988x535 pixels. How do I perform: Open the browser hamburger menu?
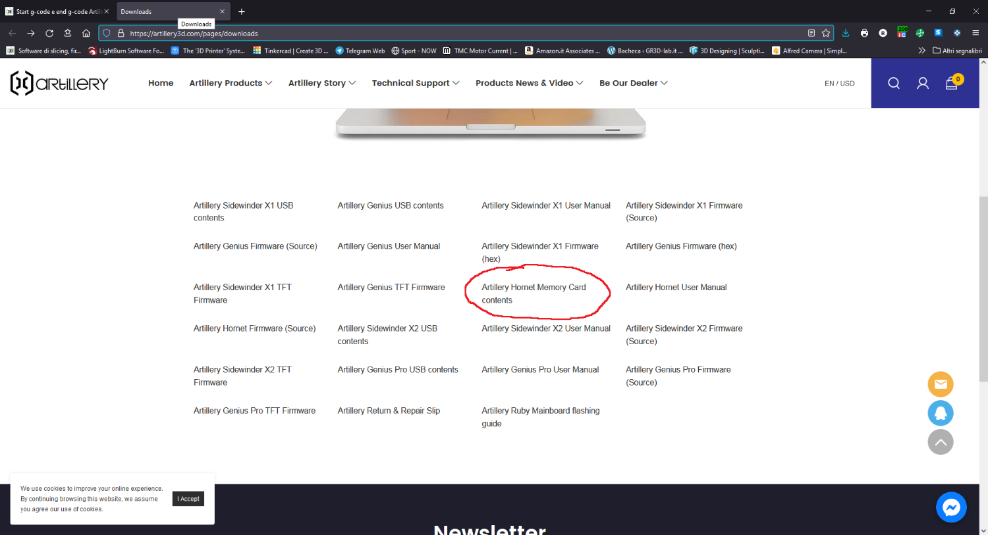coord(975,33)
